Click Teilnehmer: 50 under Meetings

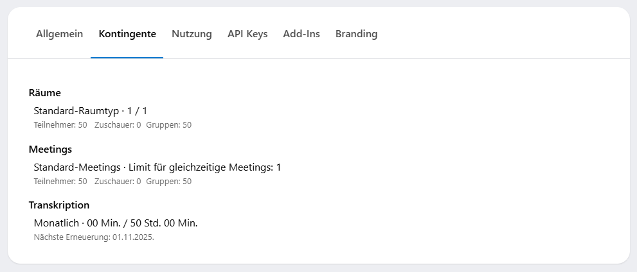tap(60, 182)
